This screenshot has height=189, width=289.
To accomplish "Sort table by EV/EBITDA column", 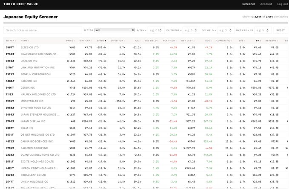I will point(117,41).
